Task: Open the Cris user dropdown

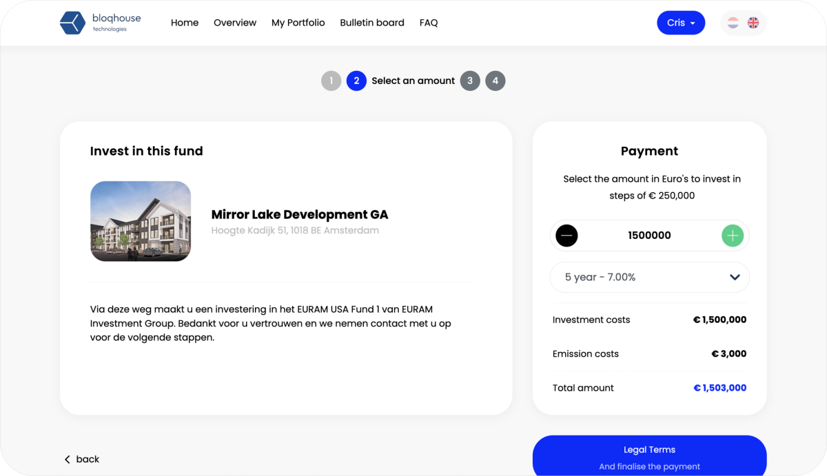Action: click(x=680, y=23)
